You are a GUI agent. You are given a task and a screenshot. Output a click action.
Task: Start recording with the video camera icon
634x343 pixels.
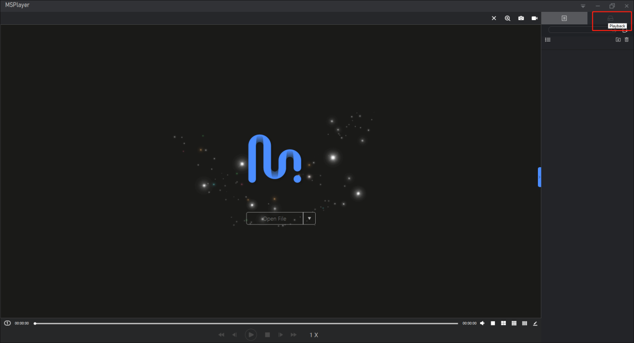pyautogui.click(x=535, y=18)
